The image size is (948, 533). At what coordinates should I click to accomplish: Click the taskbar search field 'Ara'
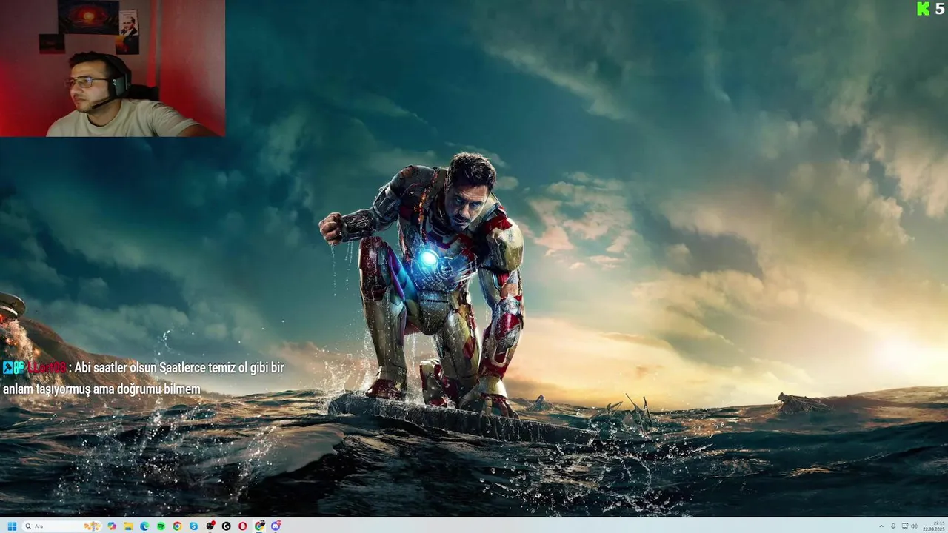(61, 526)
